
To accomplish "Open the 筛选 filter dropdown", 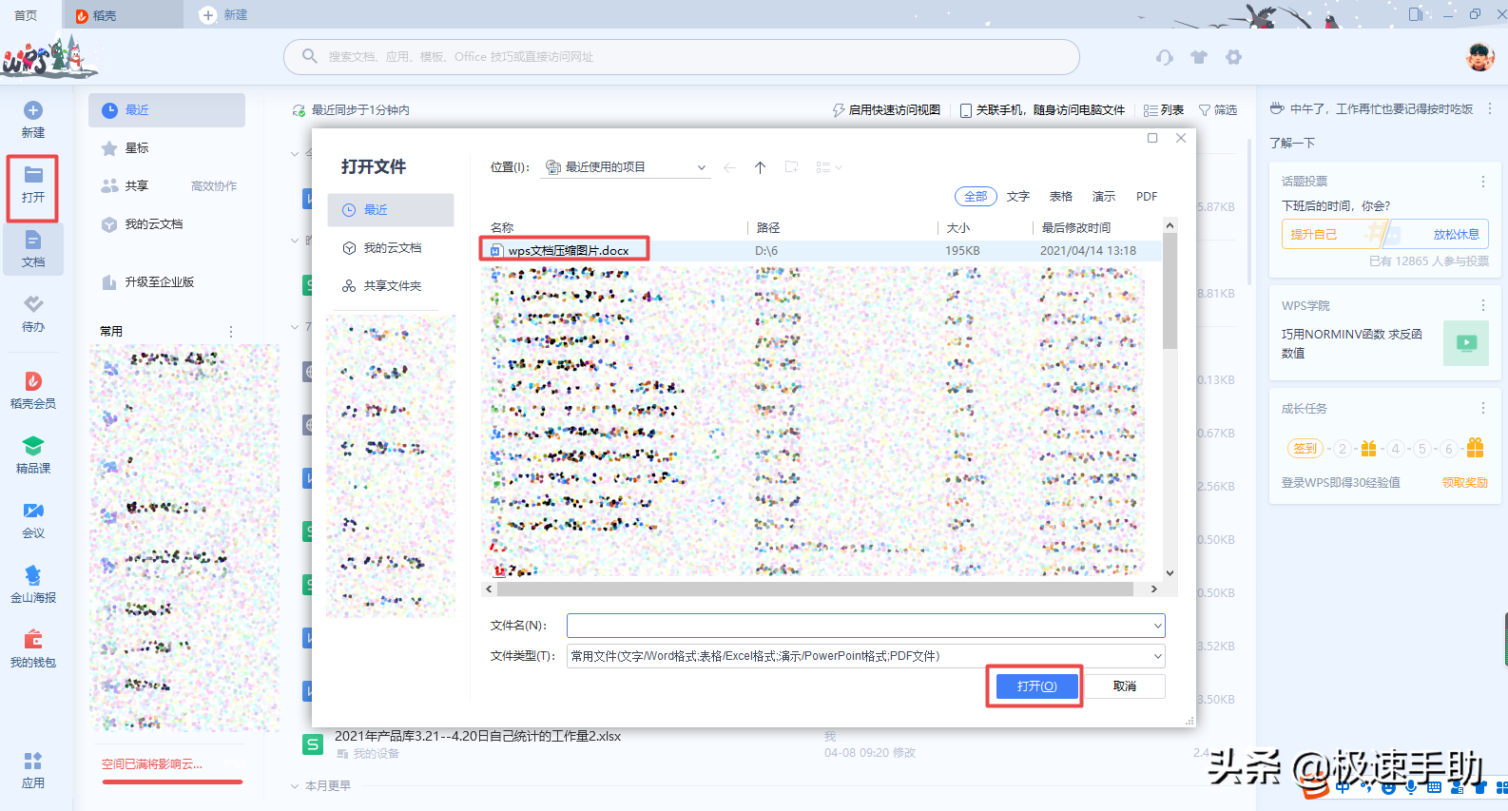I will click(x=1218, y=110).
